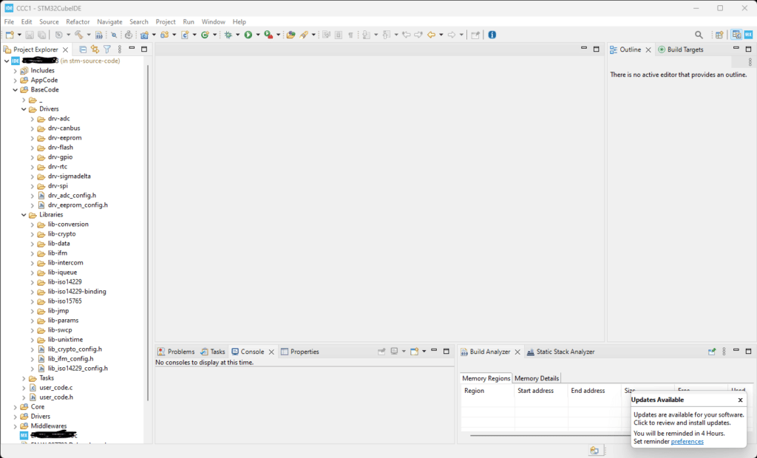Expand the AppCode folder
Viewport: 757px width, 458px height.
coord(15,80)
